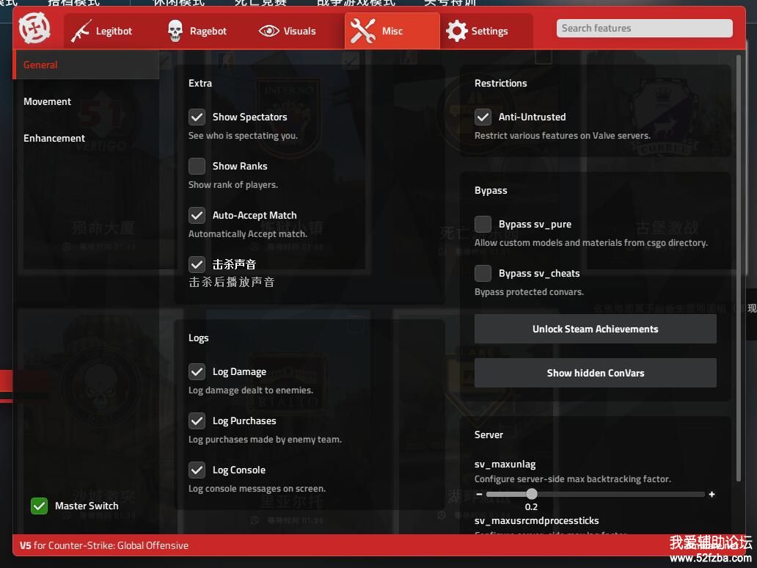Image resolution: width=757 pixels, height=568 pixels.
Task: Click "Log purchases made by enemy team." text
Action: click(x=265, y=440)
